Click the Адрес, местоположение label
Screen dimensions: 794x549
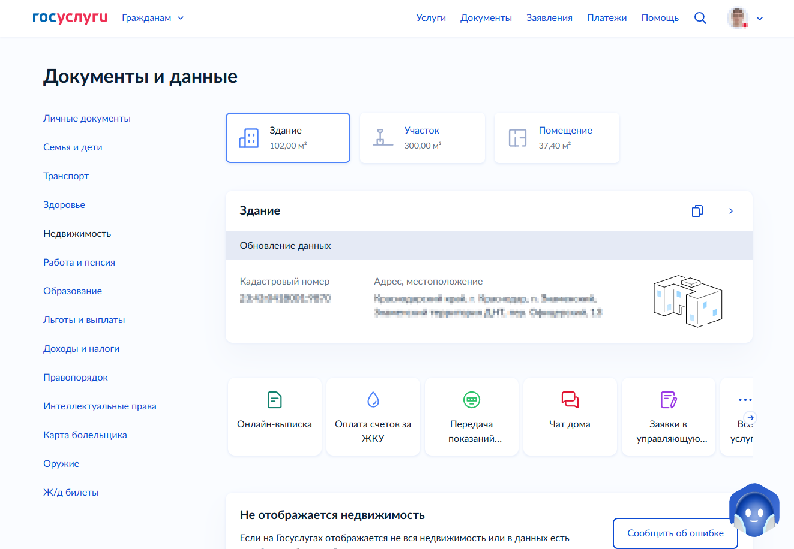pyautogui.click(x=428, y=282)
